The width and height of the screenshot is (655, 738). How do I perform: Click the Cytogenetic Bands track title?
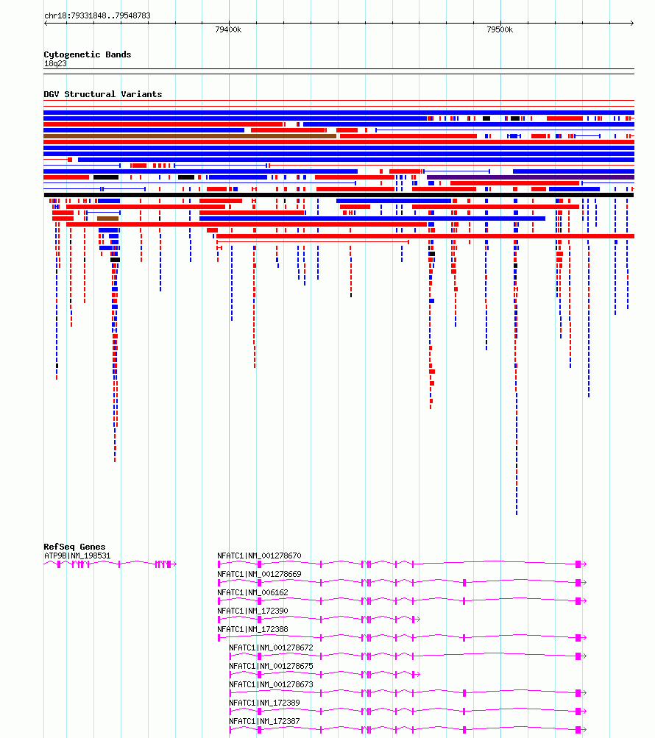88,54
